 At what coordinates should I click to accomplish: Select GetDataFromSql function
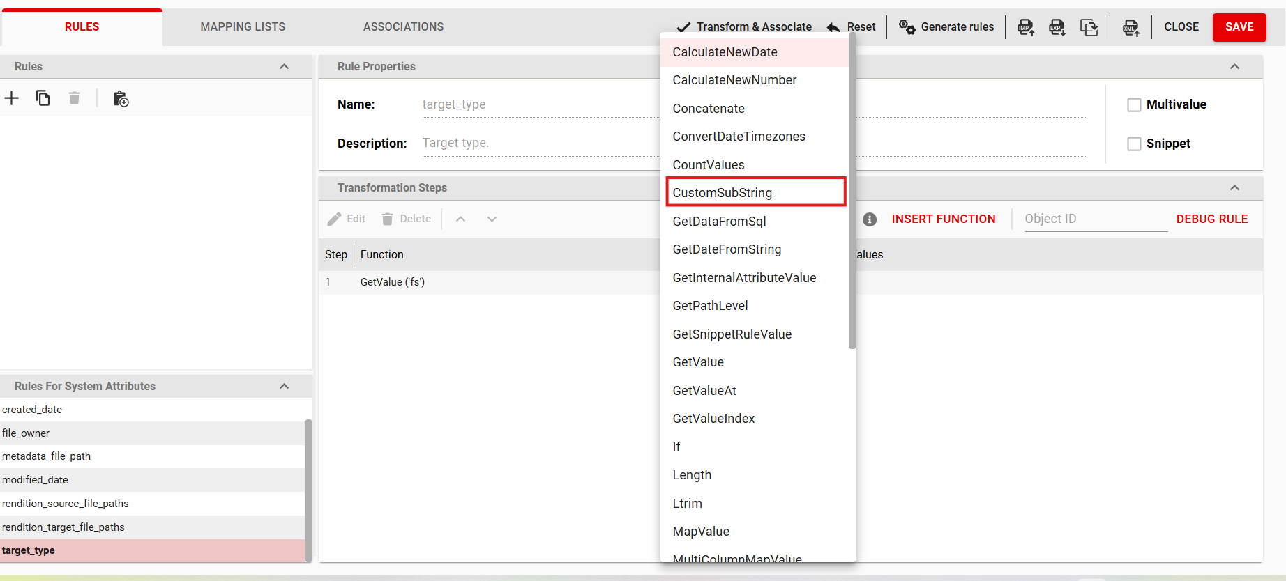tap(755, 222)
